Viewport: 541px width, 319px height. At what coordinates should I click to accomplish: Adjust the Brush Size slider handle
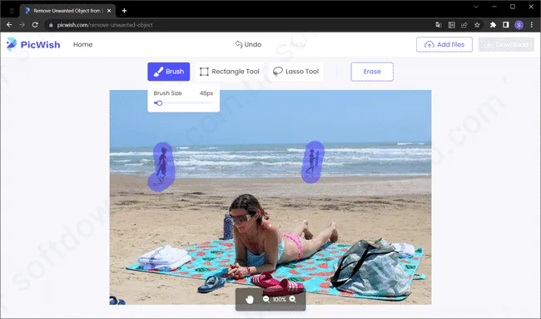pyautogui.click(x=159, y=103)
